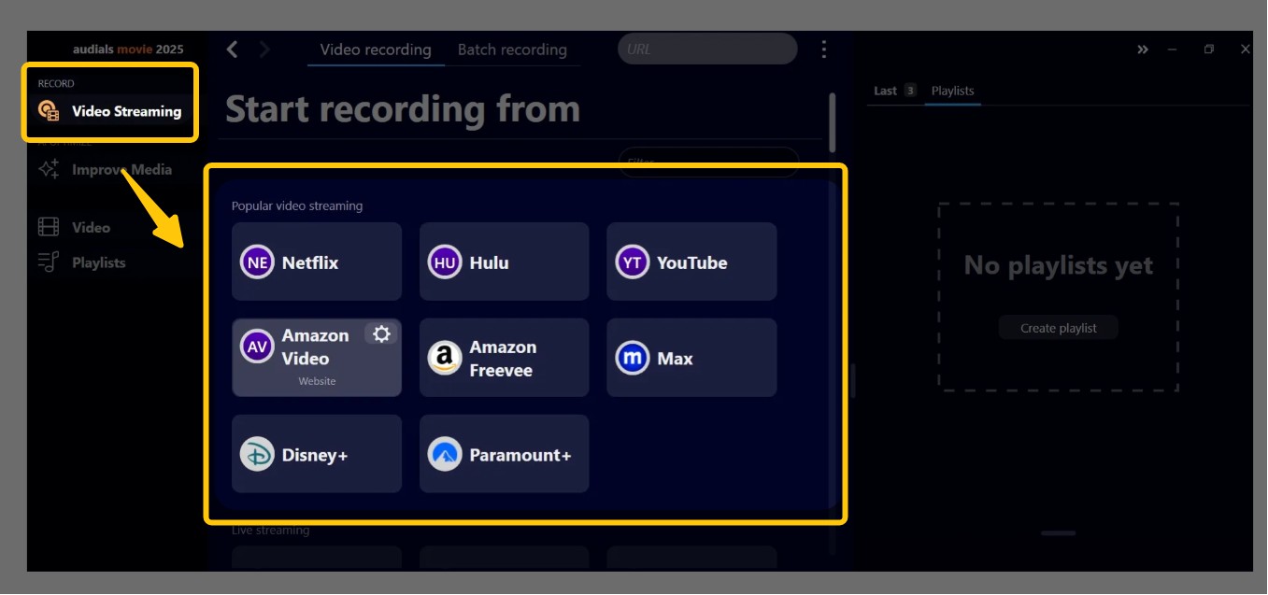1268x595 pixels.
Task: Open the Video library in the sidebar
Action: coord(75,227)
